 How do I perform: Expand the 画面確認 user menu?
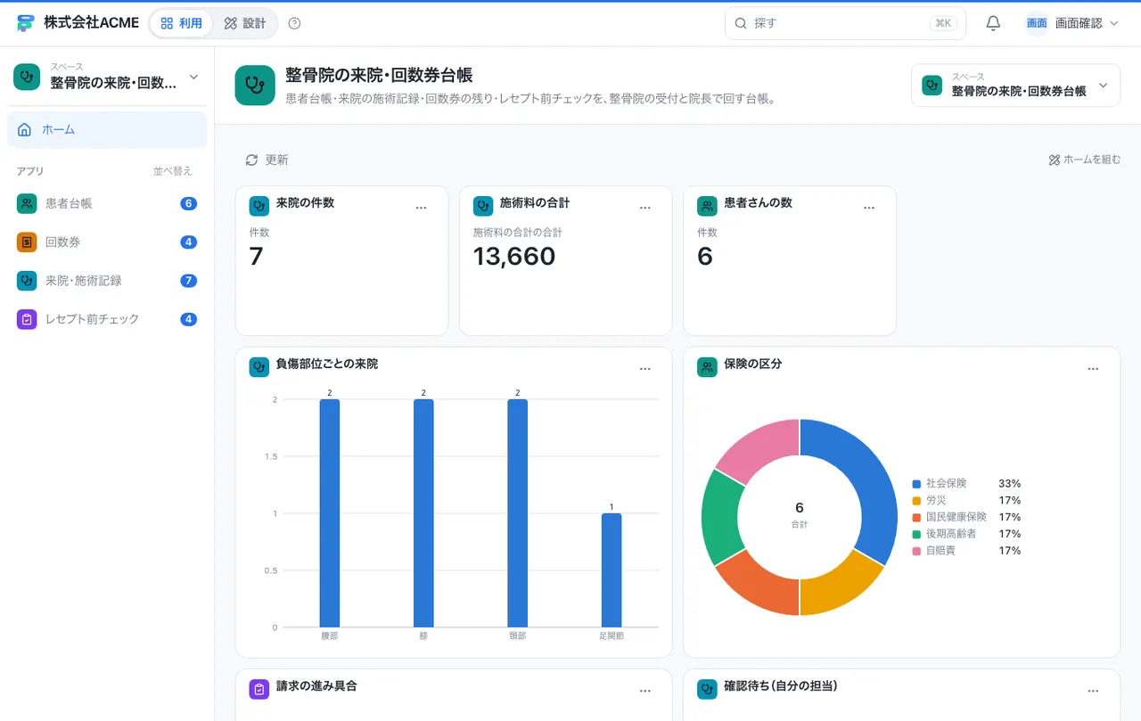1072,23
